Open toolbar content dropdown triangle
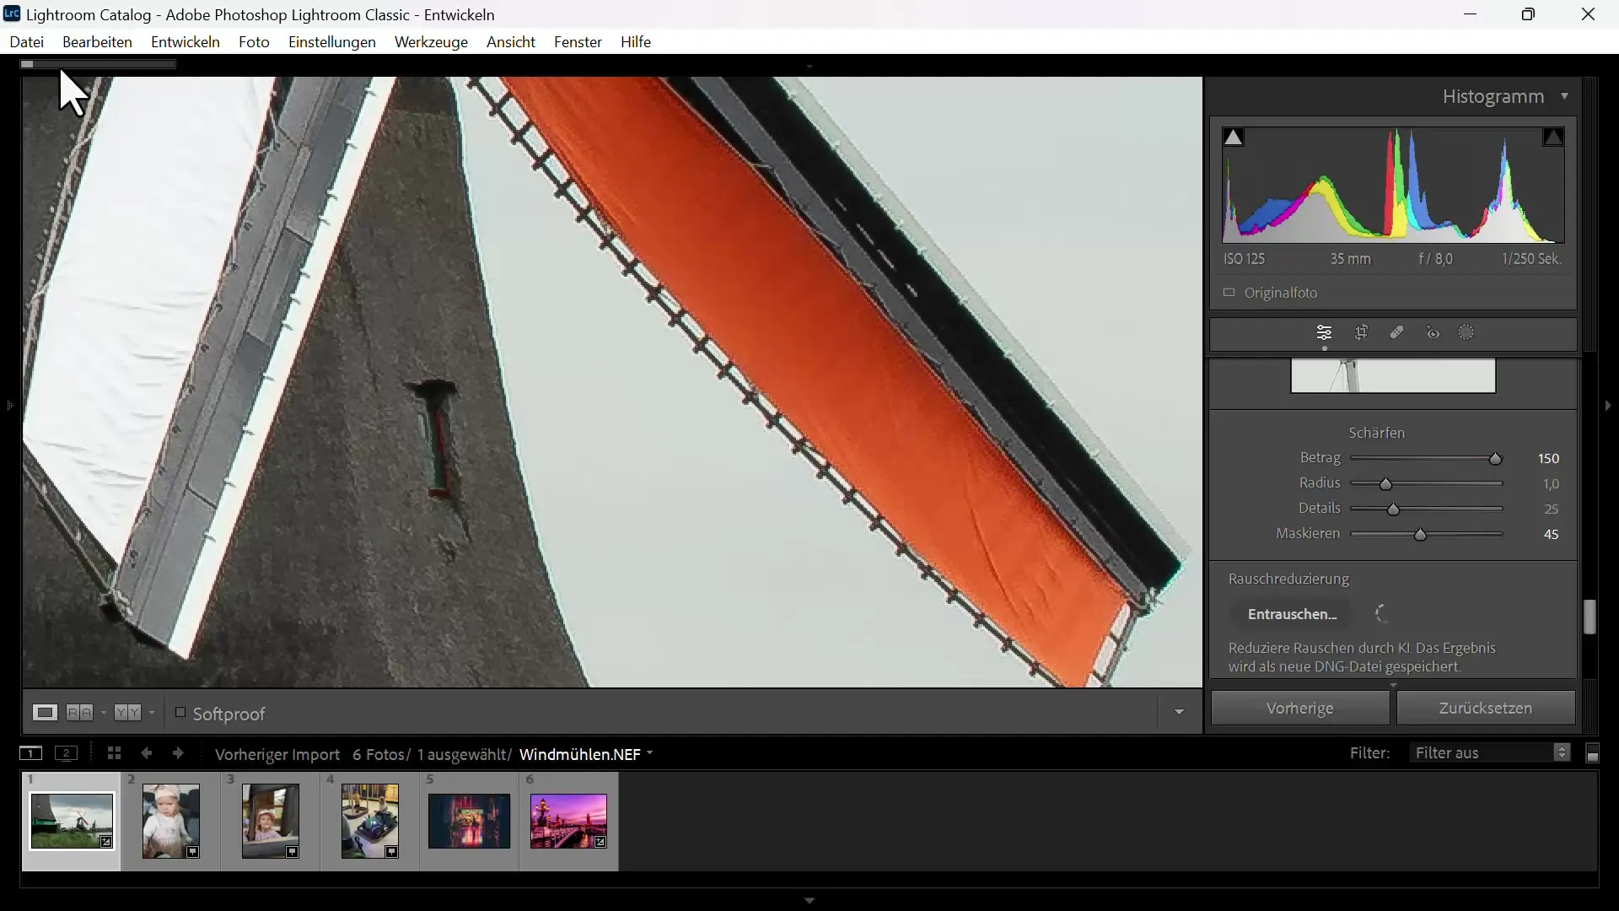1619x911 pixels. [x=1180, y=714]
